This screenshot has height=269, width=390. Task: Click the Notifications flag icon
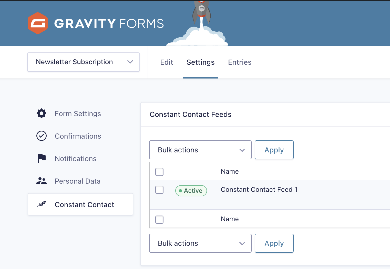tap(41, 159)
